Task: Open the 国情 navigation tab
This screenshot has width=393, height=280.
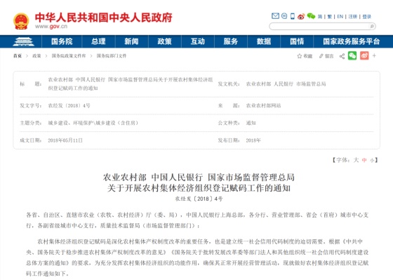Action: 297,41
